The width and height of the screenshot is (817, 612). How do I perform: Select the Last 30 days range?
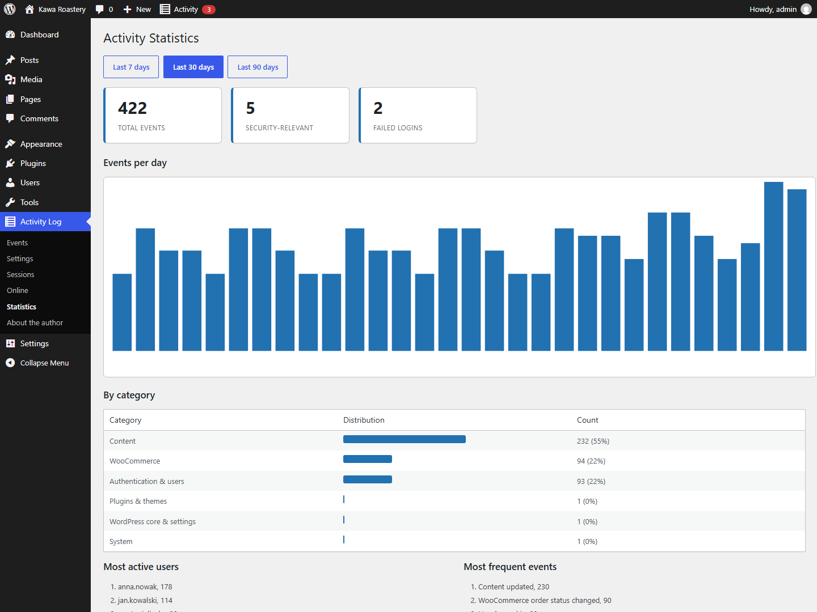(193, 67)
